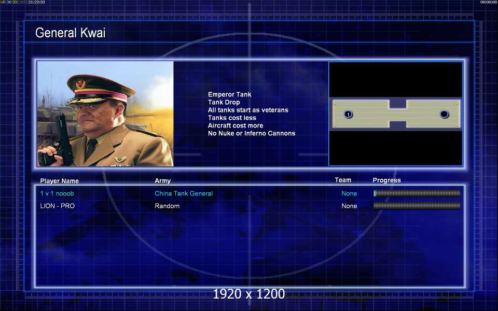
Task: Click the 'Emperor Tank' ability line
Action: pyautogui.click(x=230, y=94)
